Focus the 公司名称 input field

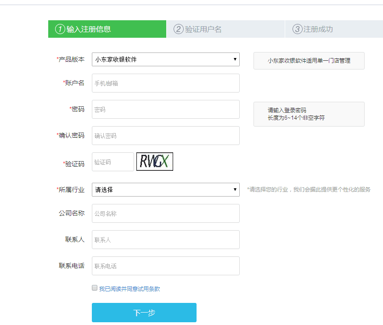pos(165,214)
